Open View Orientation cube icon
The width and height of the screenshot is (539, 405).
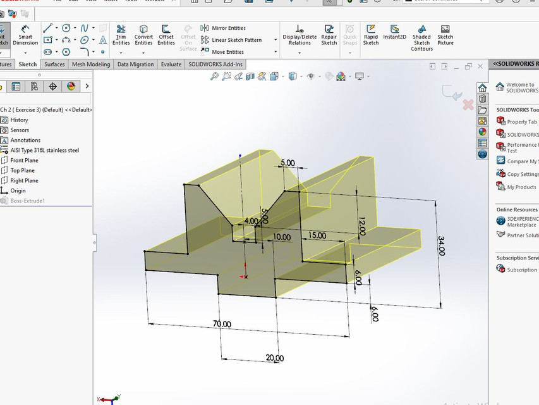274,77
